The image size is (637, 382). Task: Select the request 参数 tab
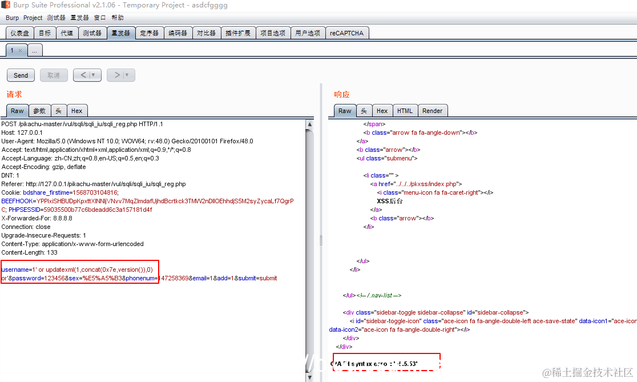point(39,111)
